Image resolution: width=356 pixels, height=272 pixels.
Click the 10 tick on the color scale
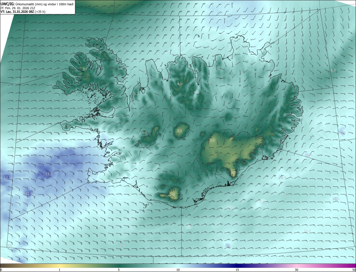(x=178, y=270)
